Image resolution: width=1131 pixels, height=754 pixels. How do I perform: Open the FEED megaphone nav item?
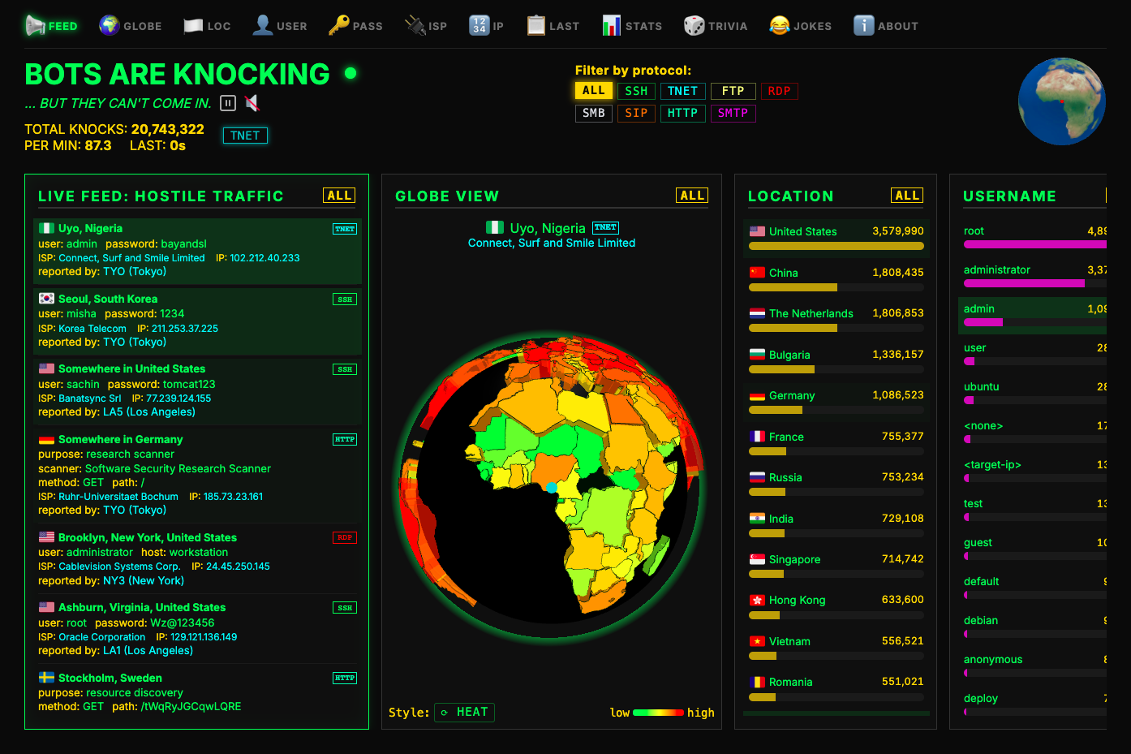[51, 26]
